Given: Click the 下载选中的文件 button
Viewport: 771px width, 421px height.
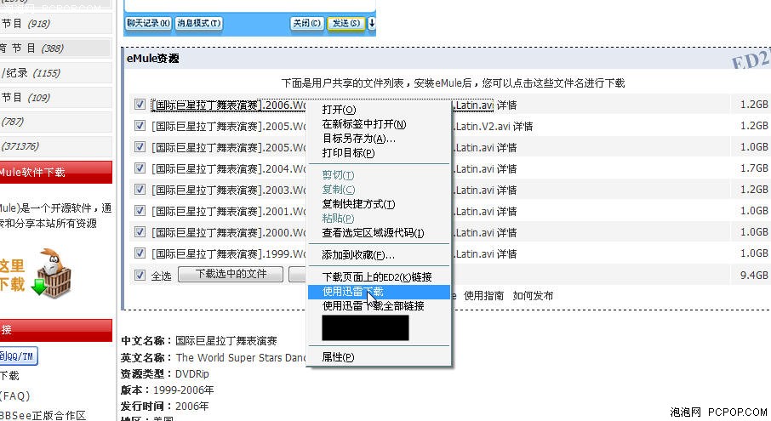Looking at the screenshot, I should 231,274.
